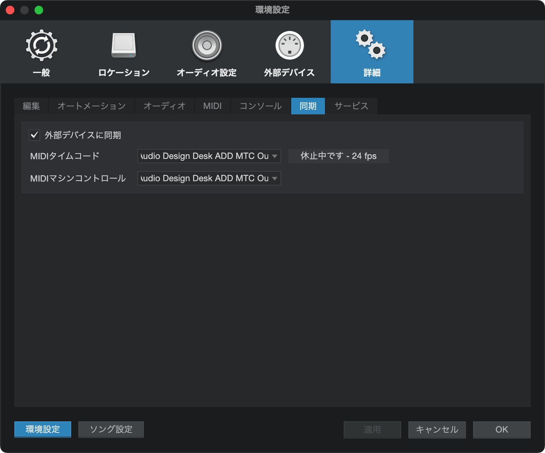This screenshot has width=545, height=453.
Task: Click the 環境設定 button at bottom
Action: tap(43, 430)
